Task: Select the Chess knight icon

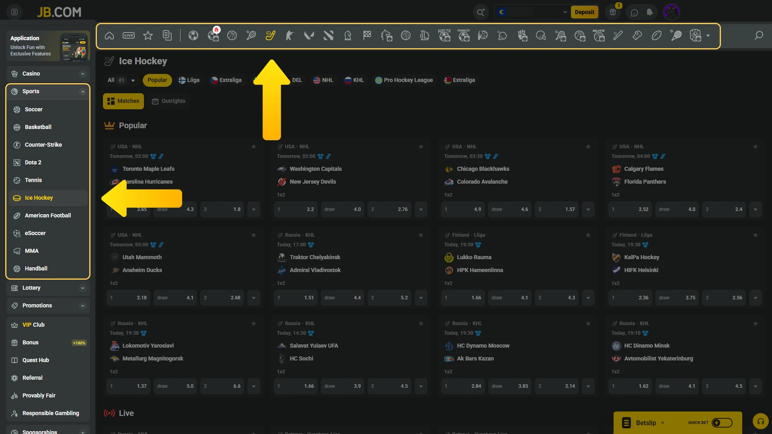Action: point(348,36)
